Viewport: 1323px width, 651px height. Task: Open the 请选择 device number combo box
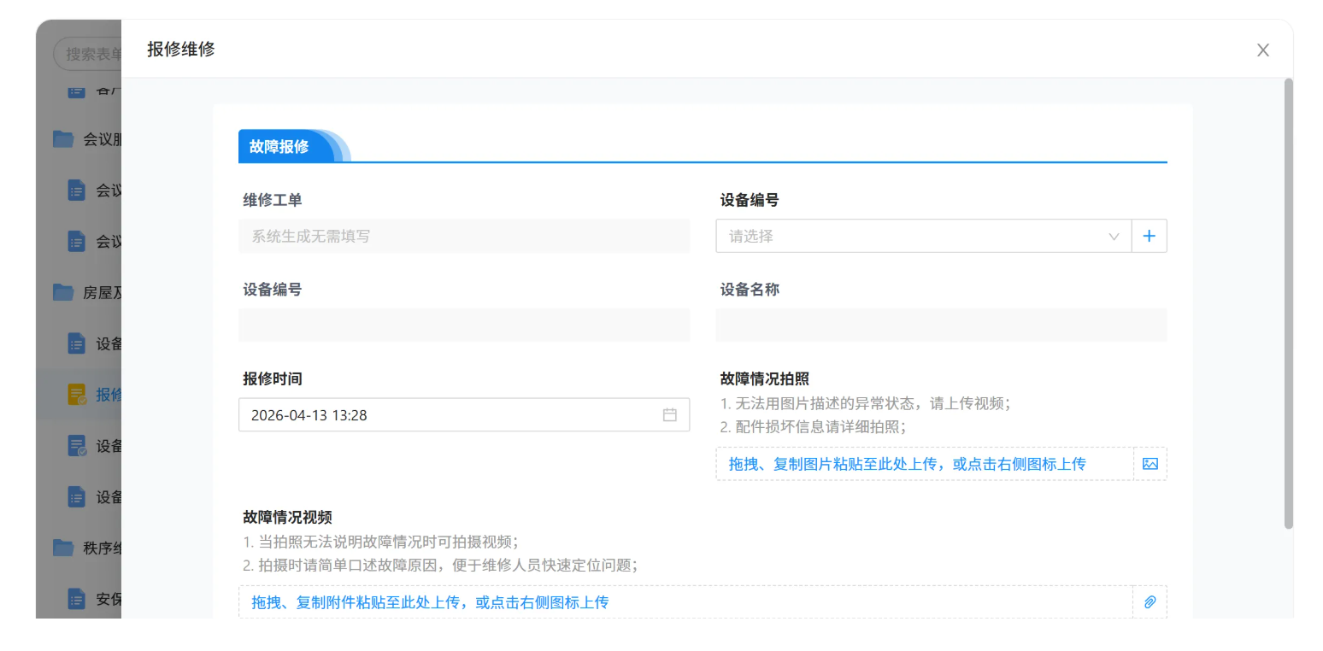(914, 237)
